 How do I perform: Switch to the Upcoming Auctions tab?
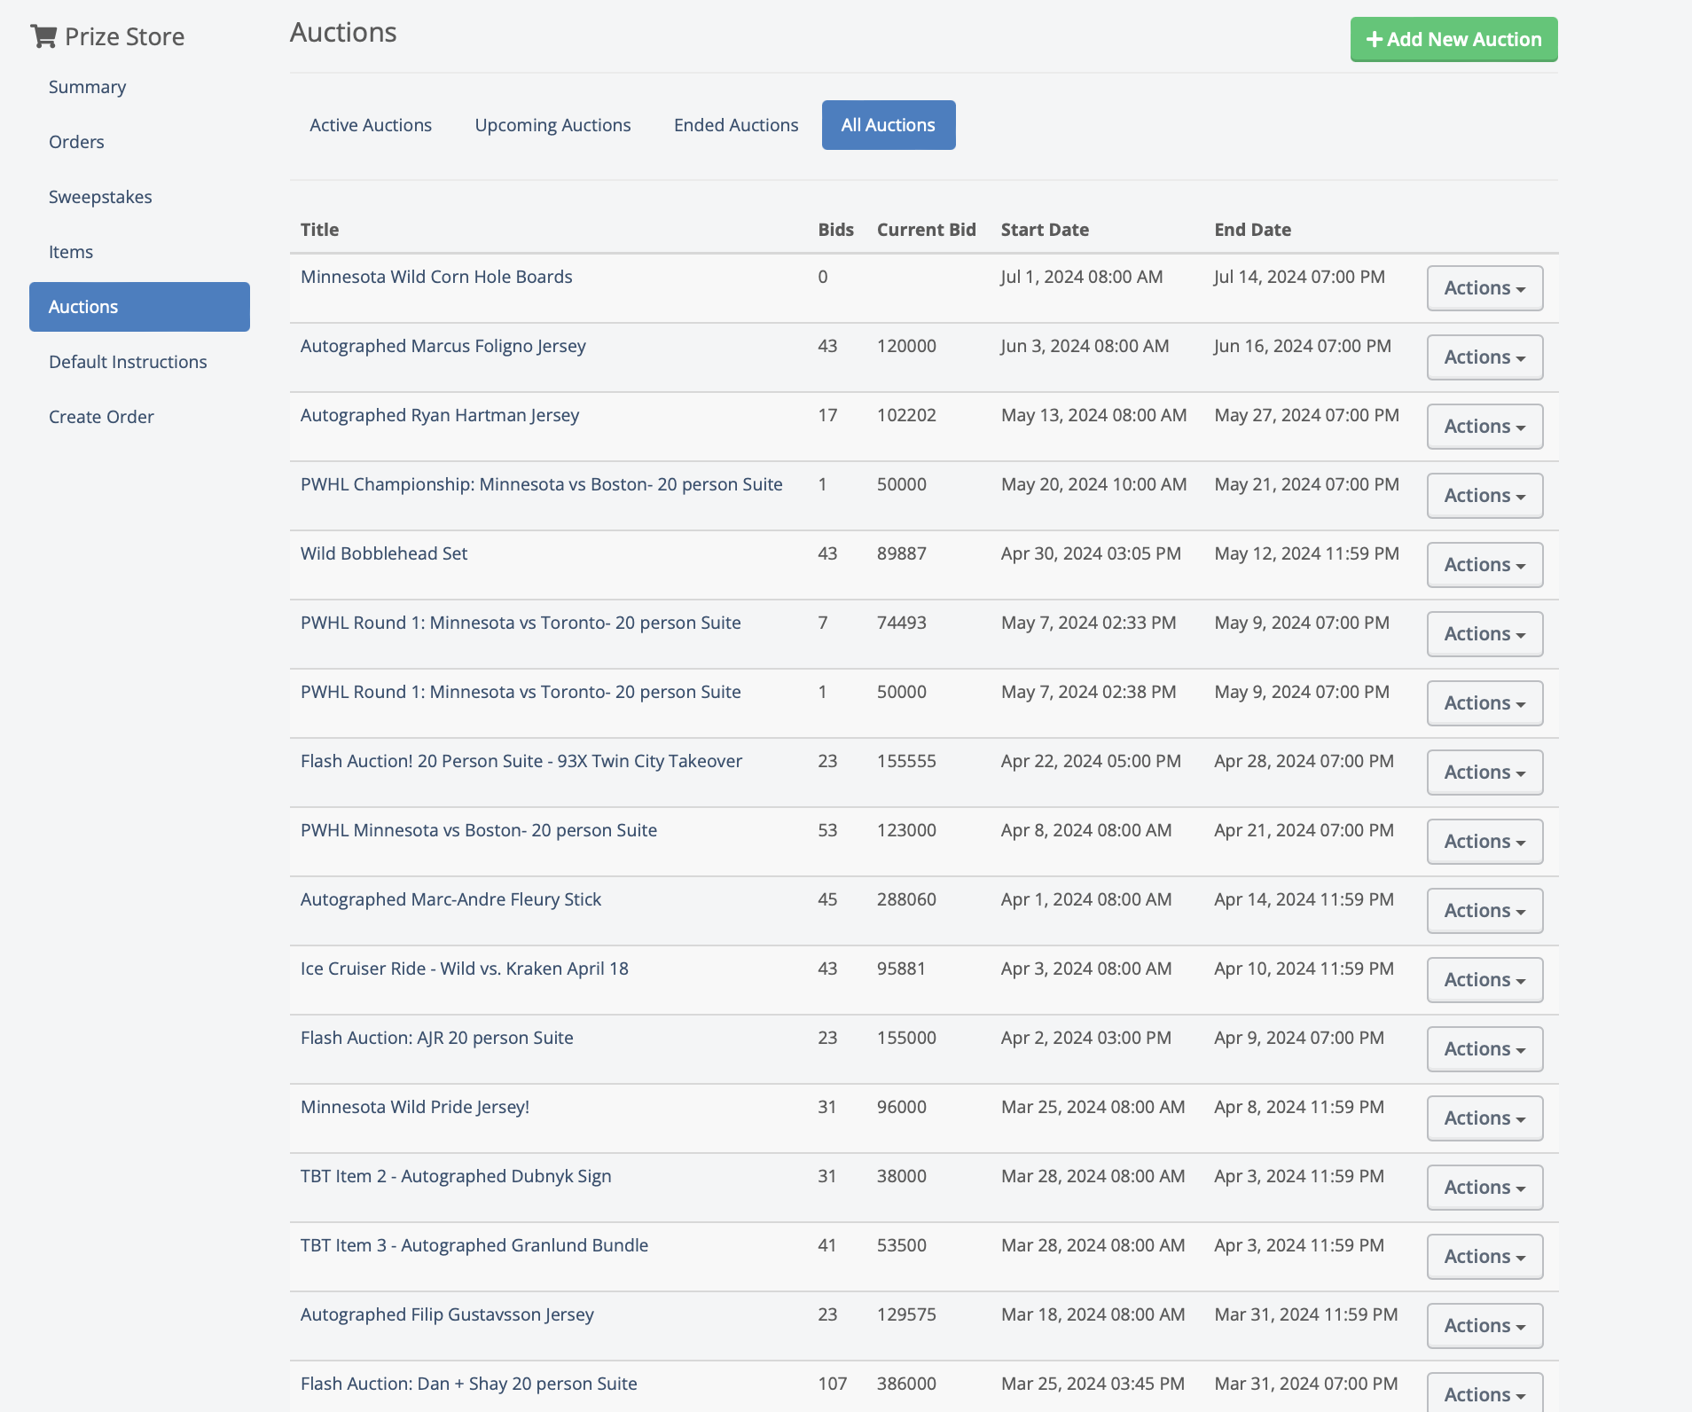point(552,125)
